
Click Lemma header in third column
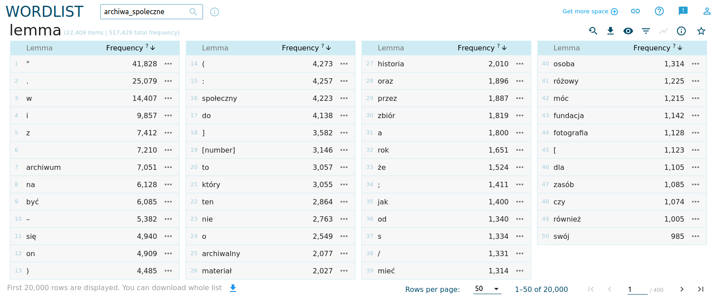coord(391,48)
